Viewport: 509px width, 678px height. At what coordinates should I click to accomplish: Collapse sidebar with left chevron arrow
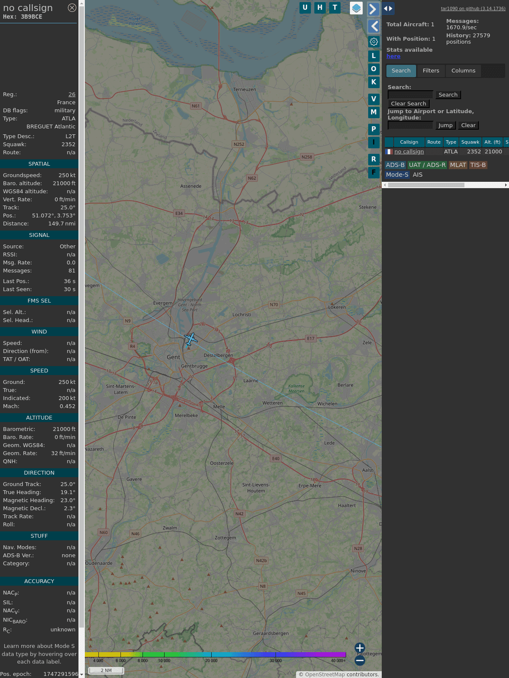374,26
